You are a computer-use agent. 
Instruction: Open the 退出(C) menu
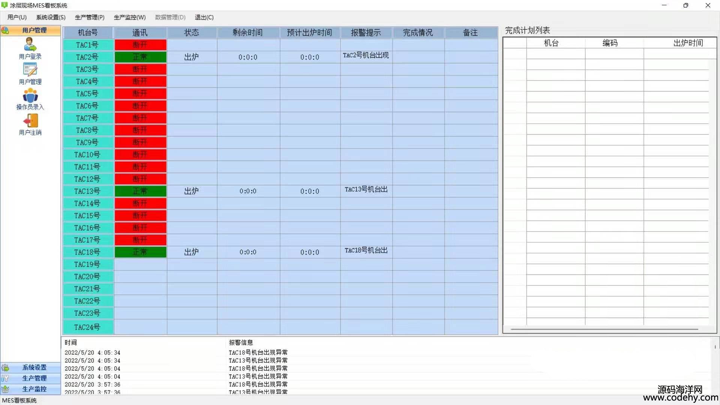pos(204,17)
